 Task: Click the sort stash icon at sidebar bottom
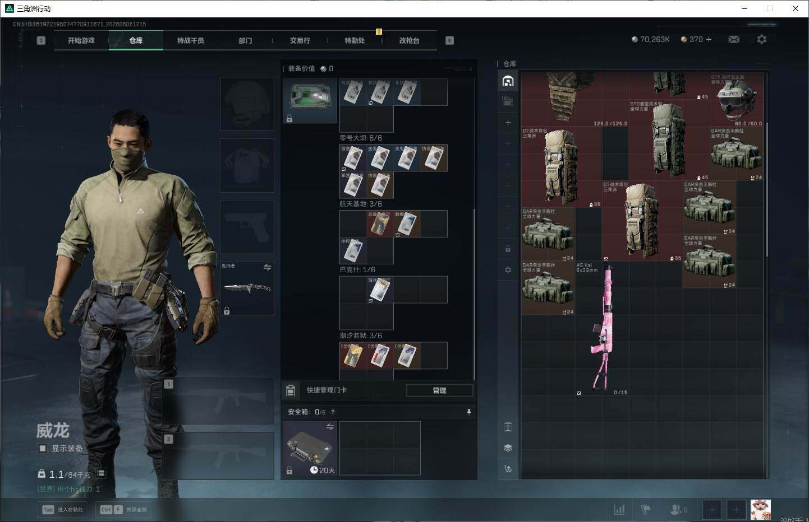click(508, 469)
